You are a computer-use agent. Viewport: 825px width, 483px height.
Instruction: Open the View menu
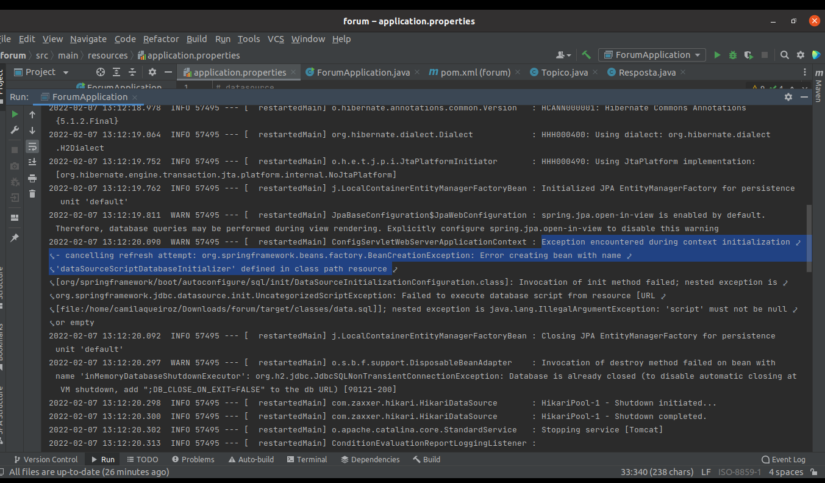(52, 39)
